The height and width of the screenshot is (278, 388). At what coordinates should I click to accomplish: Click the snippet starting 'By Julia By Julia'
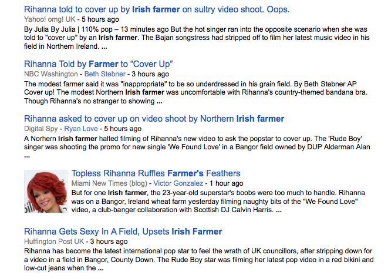(x=194, y=38)
